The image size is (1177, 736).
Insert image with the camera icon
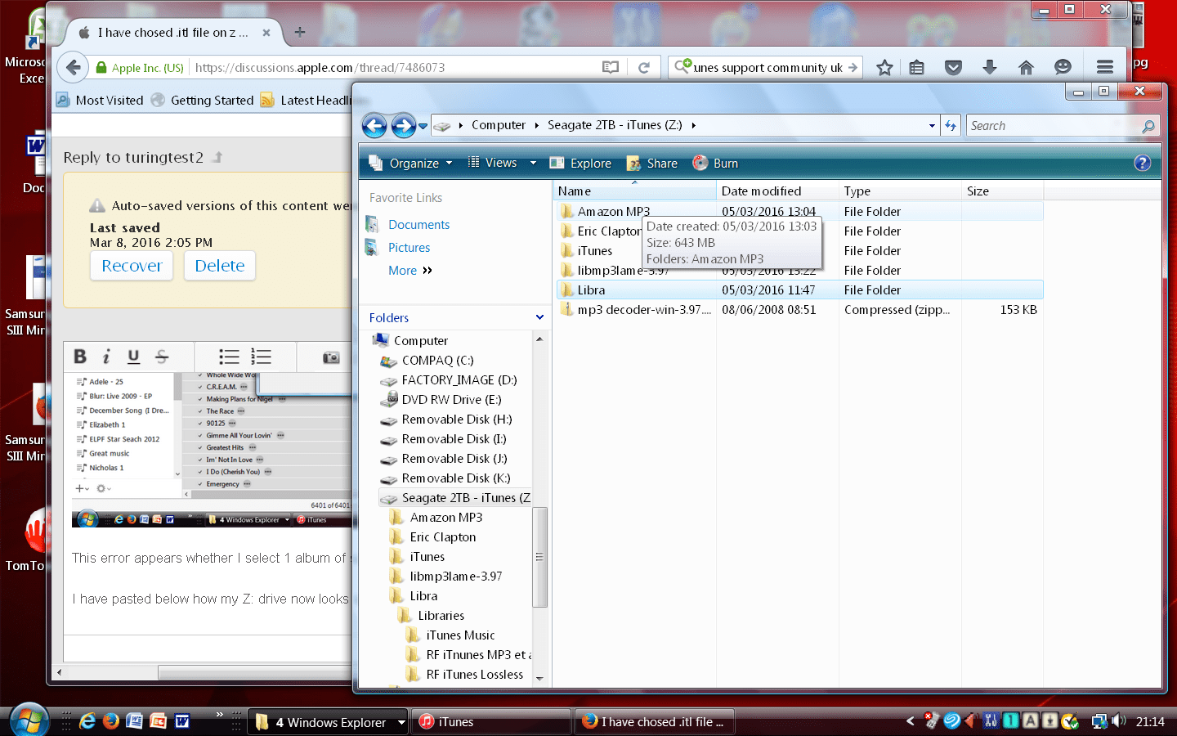331,357
